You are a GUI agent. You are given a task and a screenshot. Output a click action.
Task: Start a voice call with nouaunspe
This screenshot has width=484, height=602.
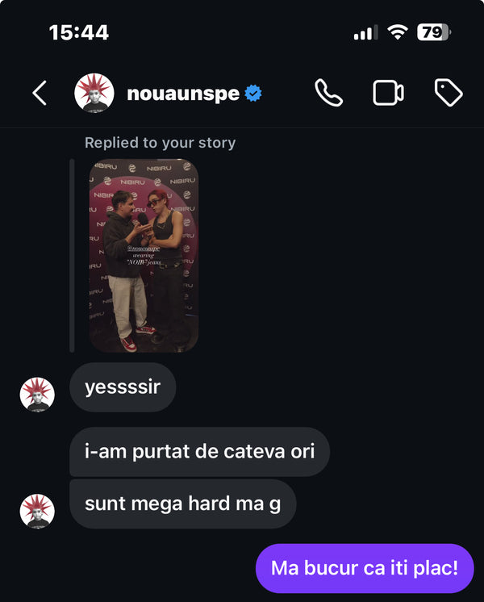coord(328,94)
